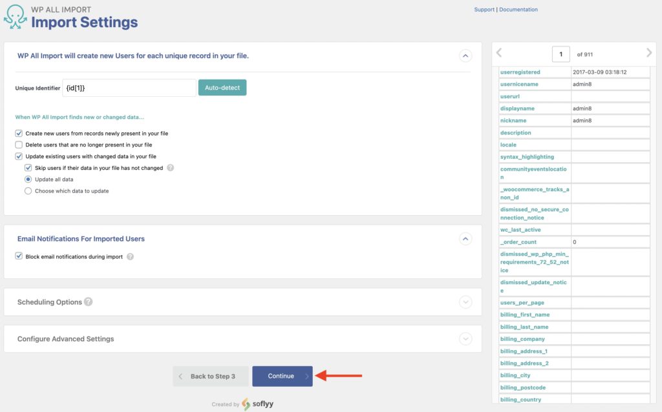This screenshot has height=412, width=662.
Task: Collapse the Email Notifications section chevron
Action: [465, 238]
